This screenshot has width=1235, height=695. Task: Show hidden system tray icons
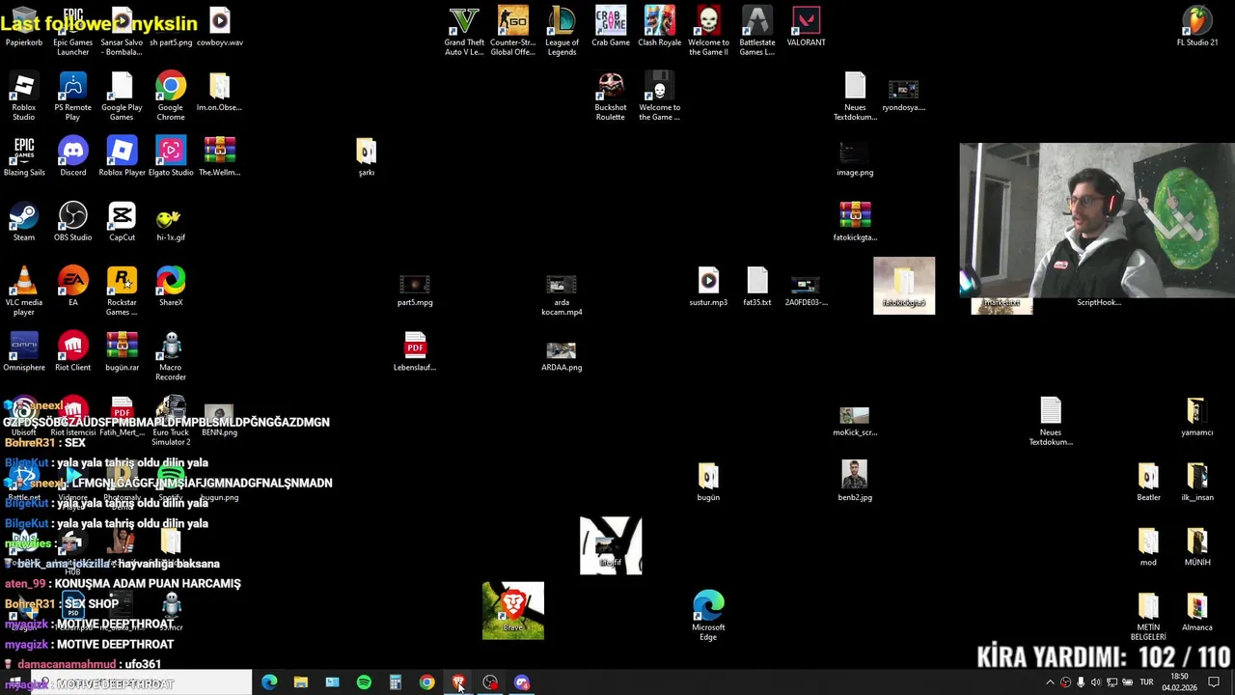(1050, 682)
